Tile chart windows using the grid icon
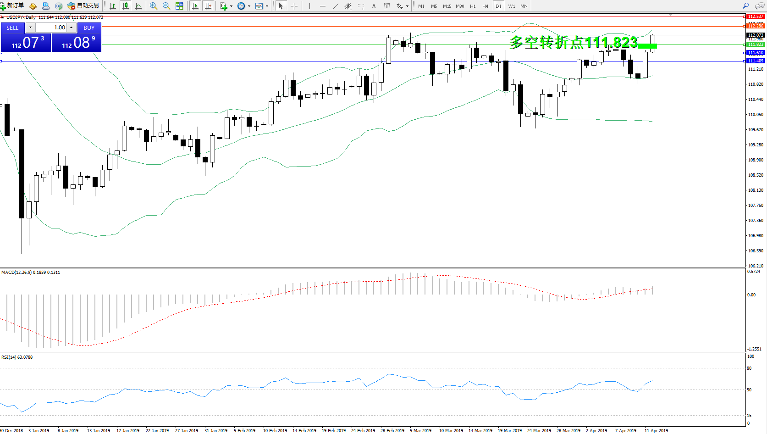 [x=179, y=6]
